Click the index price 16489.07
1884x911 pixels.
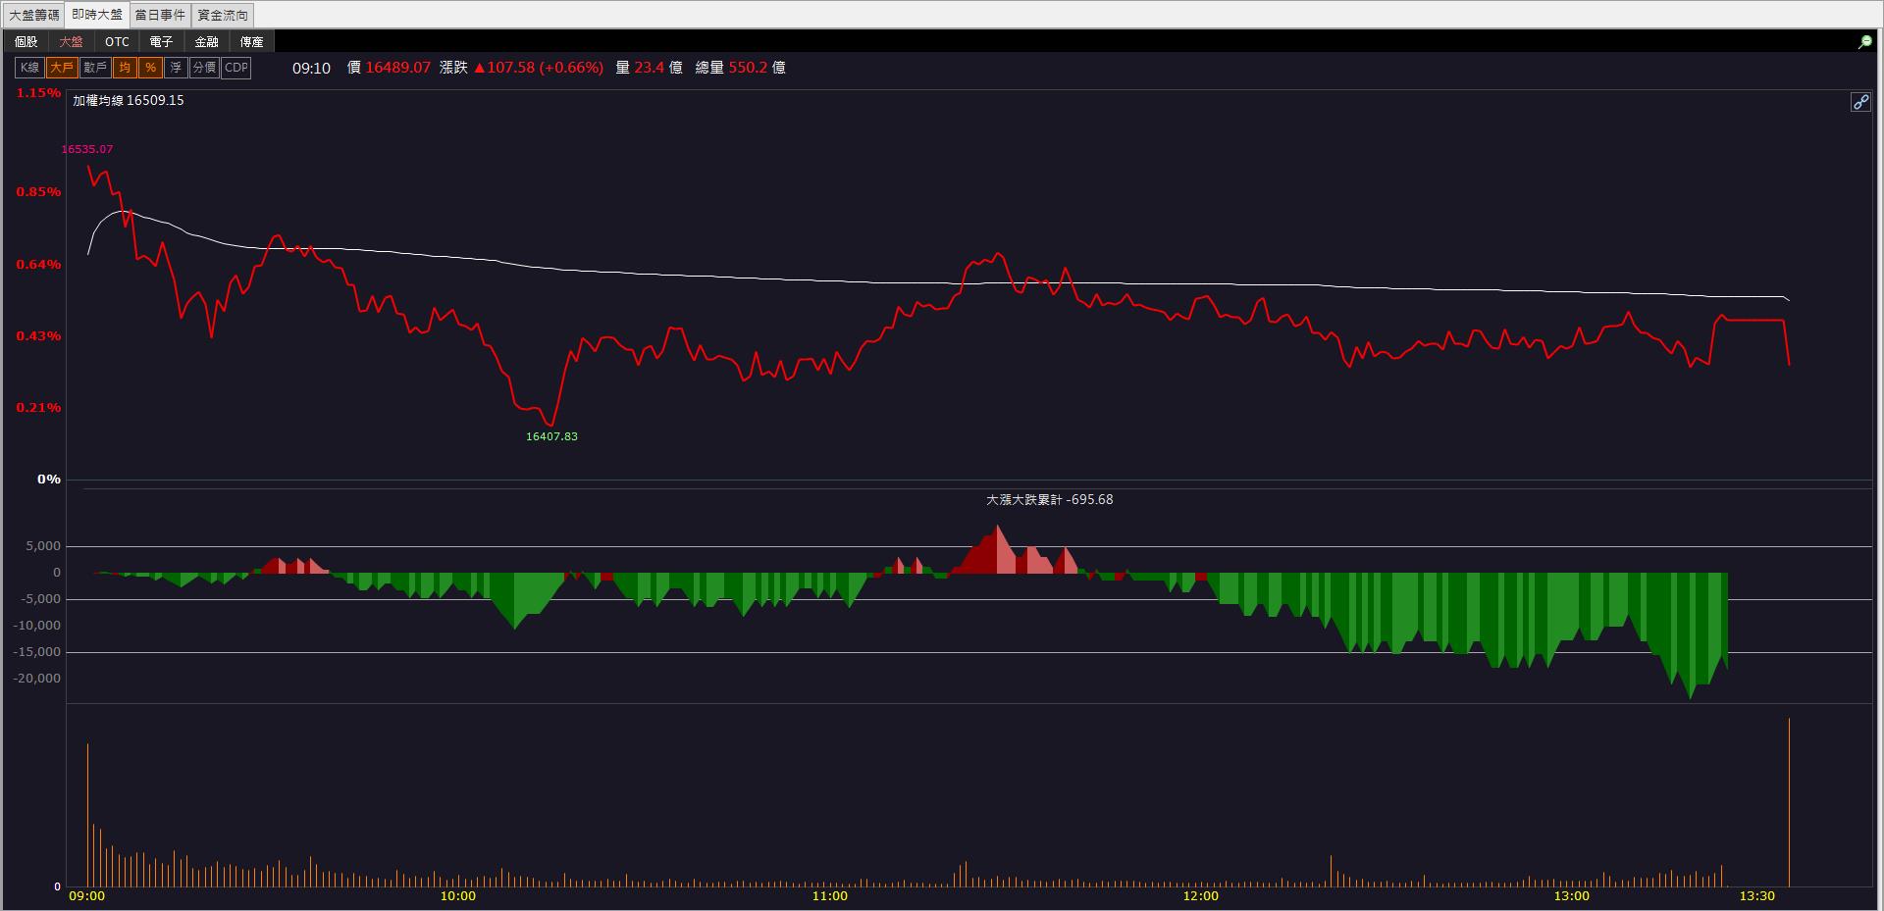point(398,68)
